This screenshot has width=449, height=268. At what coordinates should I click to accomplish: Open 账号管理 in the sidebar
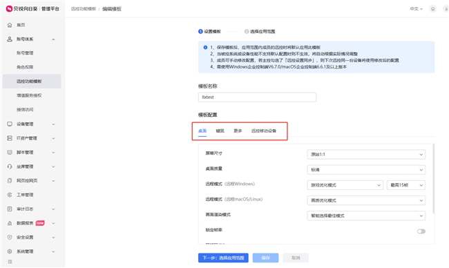pyautogui.click(x=25, y=53)
